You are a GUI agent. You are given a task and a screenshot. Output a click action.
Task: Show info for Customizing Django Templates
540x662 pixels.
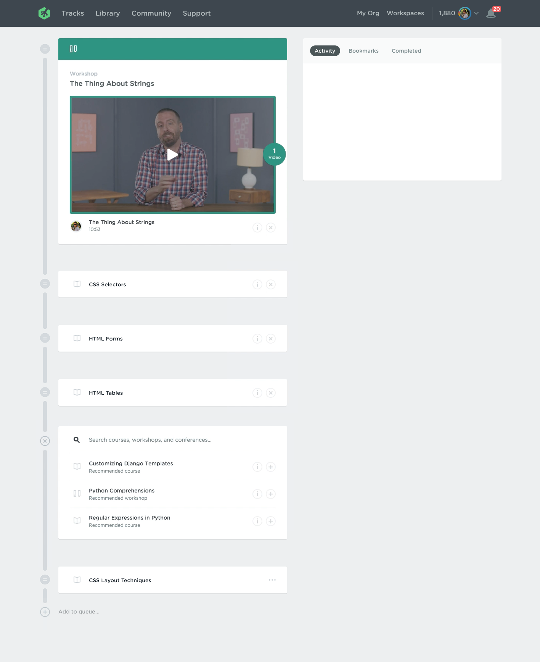pyautogui.click(x=257, y=467)
